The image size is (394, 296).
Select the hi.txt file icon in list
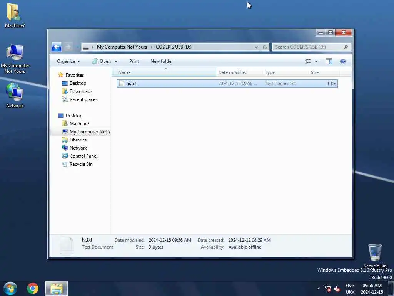(122, 84)
